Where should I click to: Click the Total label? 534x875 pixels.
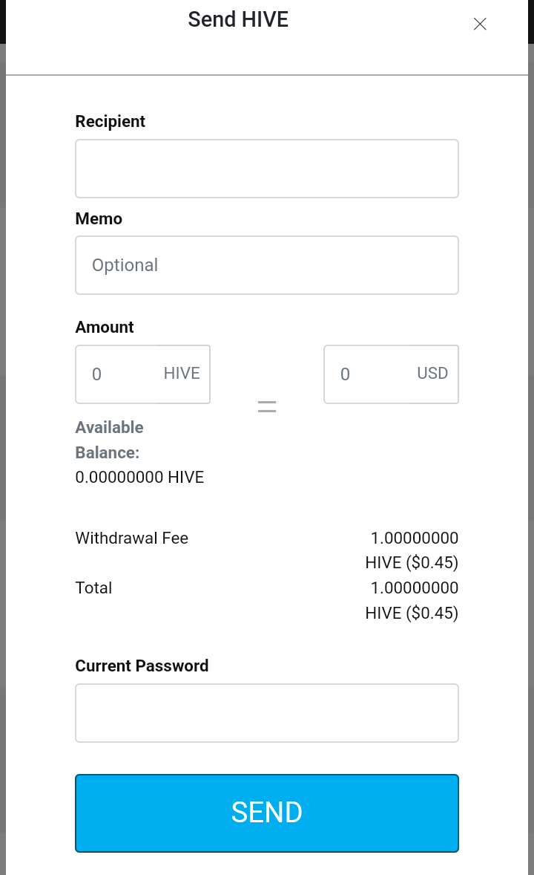tap(93, 588)
